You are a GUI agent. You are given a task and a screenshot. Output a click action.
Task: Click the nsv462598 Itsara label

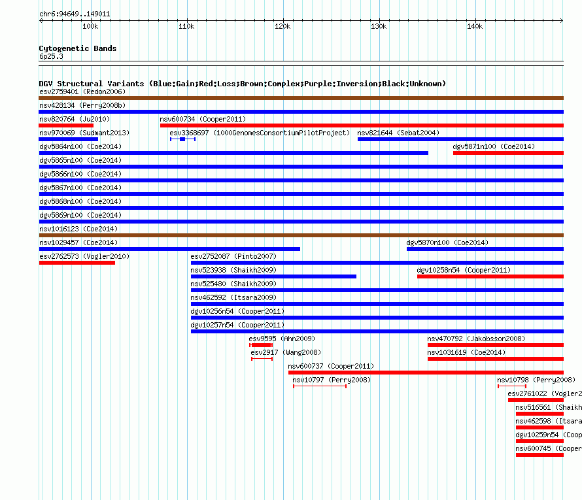549,421
